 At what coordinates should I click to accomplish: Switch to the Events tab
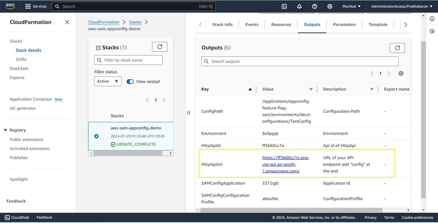tap(252, 24)
